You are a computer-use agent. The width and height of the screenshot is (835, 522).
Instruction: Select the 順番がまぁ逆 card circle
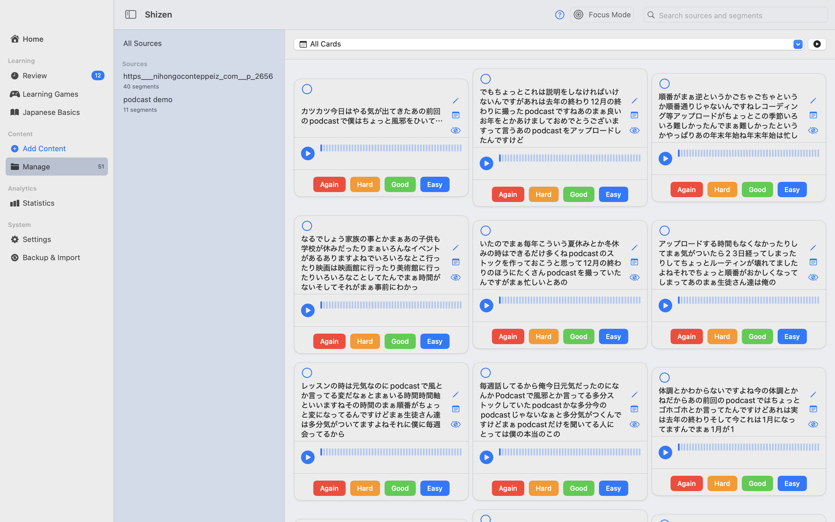point(664,84)
